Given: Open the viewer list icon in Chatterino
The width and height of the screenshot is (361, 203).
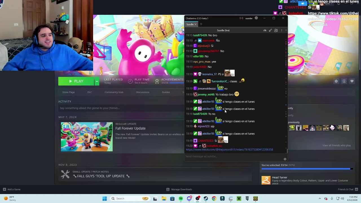Looking at the screenshot, I should click(x=276, y=30).
